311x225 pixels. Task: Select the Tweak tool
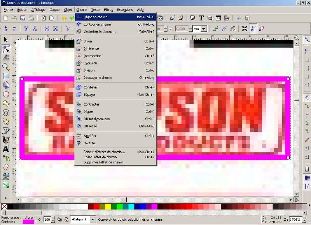[6, 58]
